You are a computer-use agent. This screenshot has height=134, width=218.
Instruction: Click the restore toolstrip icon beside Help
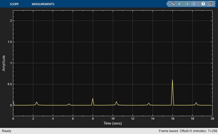point(210,4)
